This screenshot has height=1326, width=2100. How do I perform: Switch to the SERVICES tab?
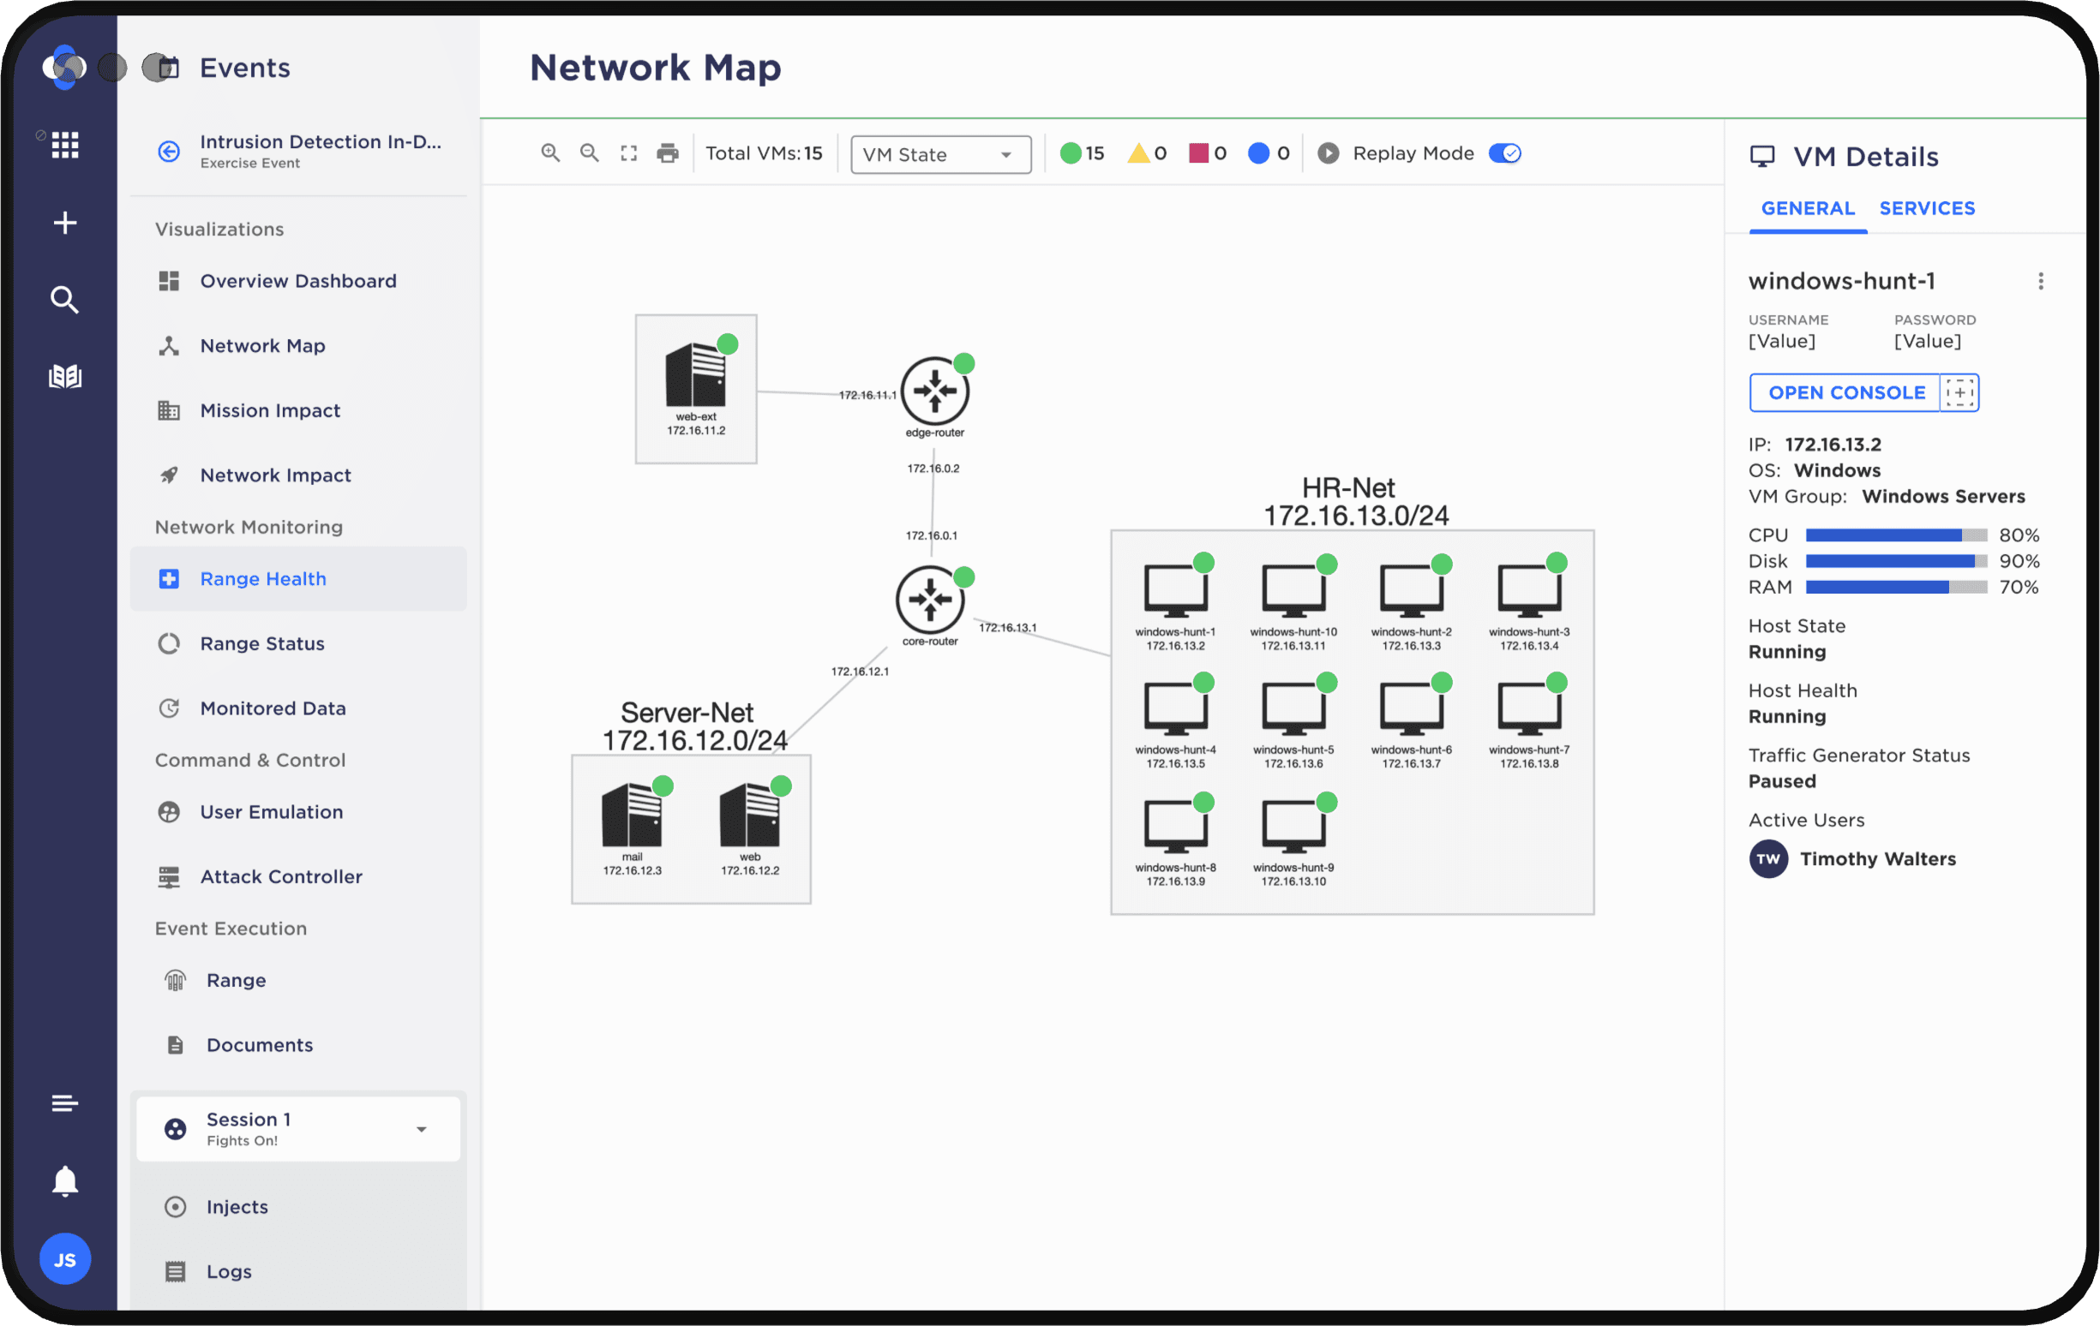pyautogui.click(x=1928, y=208)
